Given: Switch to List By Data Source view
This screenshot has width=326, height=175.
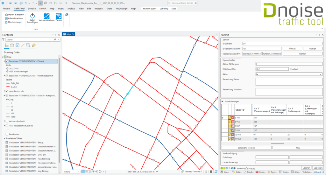Looking at the screenshot, I should coord(12,45).
